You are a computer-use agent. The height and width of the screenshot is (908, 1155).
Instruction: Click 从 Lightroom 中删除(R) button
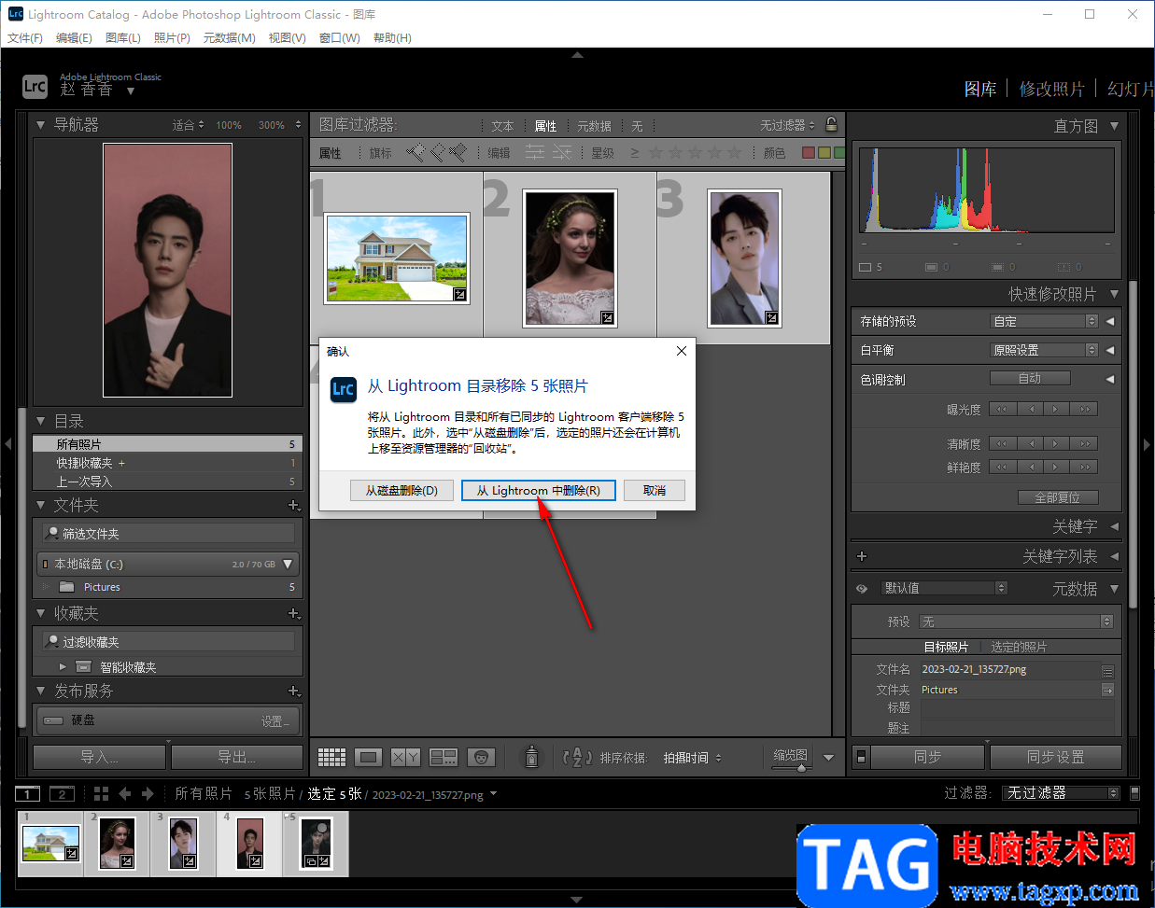tap(539, 490)
